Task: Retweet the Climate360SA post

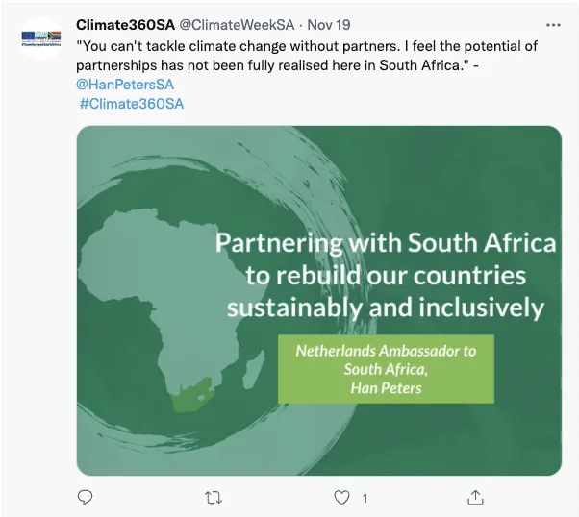Action: (214, 497)
